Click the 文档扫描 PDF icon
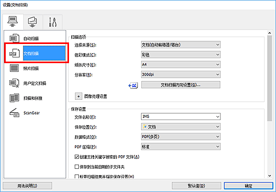 tap(14, 53)
